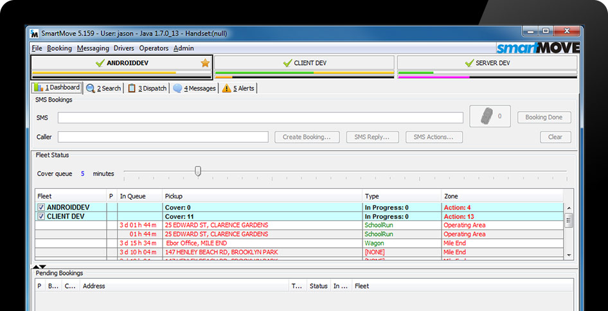Click the Dispatch tab clipboard icon
Viewport: 608px width, 311px height.
point(132,89)
